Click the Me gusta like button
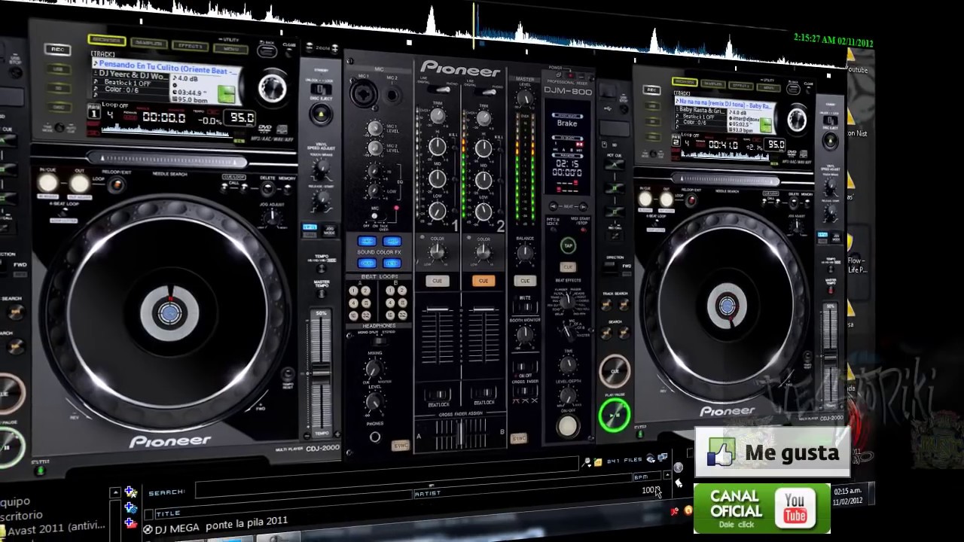This screenshot has height=542, width=964. click(772, 452)
